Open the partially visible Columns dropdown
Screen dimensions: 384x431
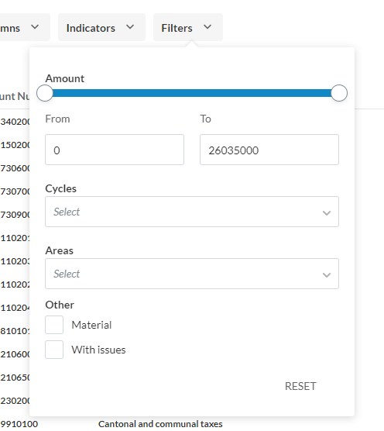[x=25, y=27]
